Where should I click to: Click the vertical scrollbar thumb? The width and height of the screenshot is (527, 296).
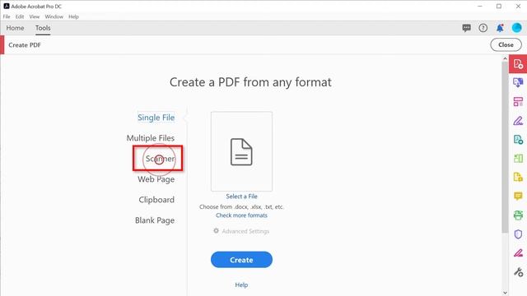[505, 147]
